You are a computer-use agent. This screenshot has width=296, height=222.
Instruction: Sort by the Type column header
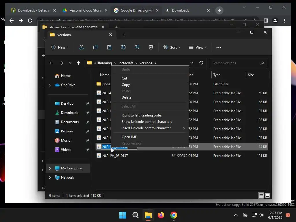217,75
